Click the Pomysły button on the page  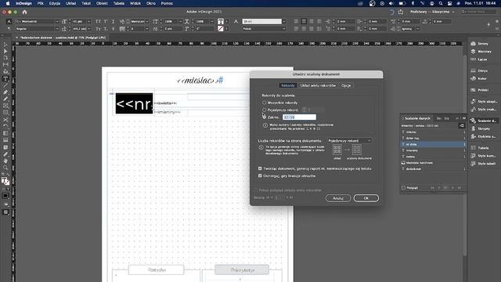[x=157, y=269]
